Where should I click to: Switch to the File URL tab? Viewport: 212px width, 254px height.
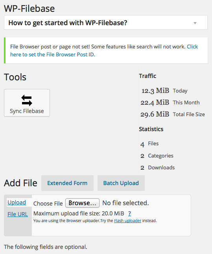[18, 214]
